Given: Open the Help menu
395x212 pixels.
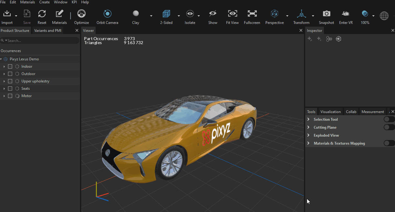Looking at the screenshot, I should [x=85, y=2].
